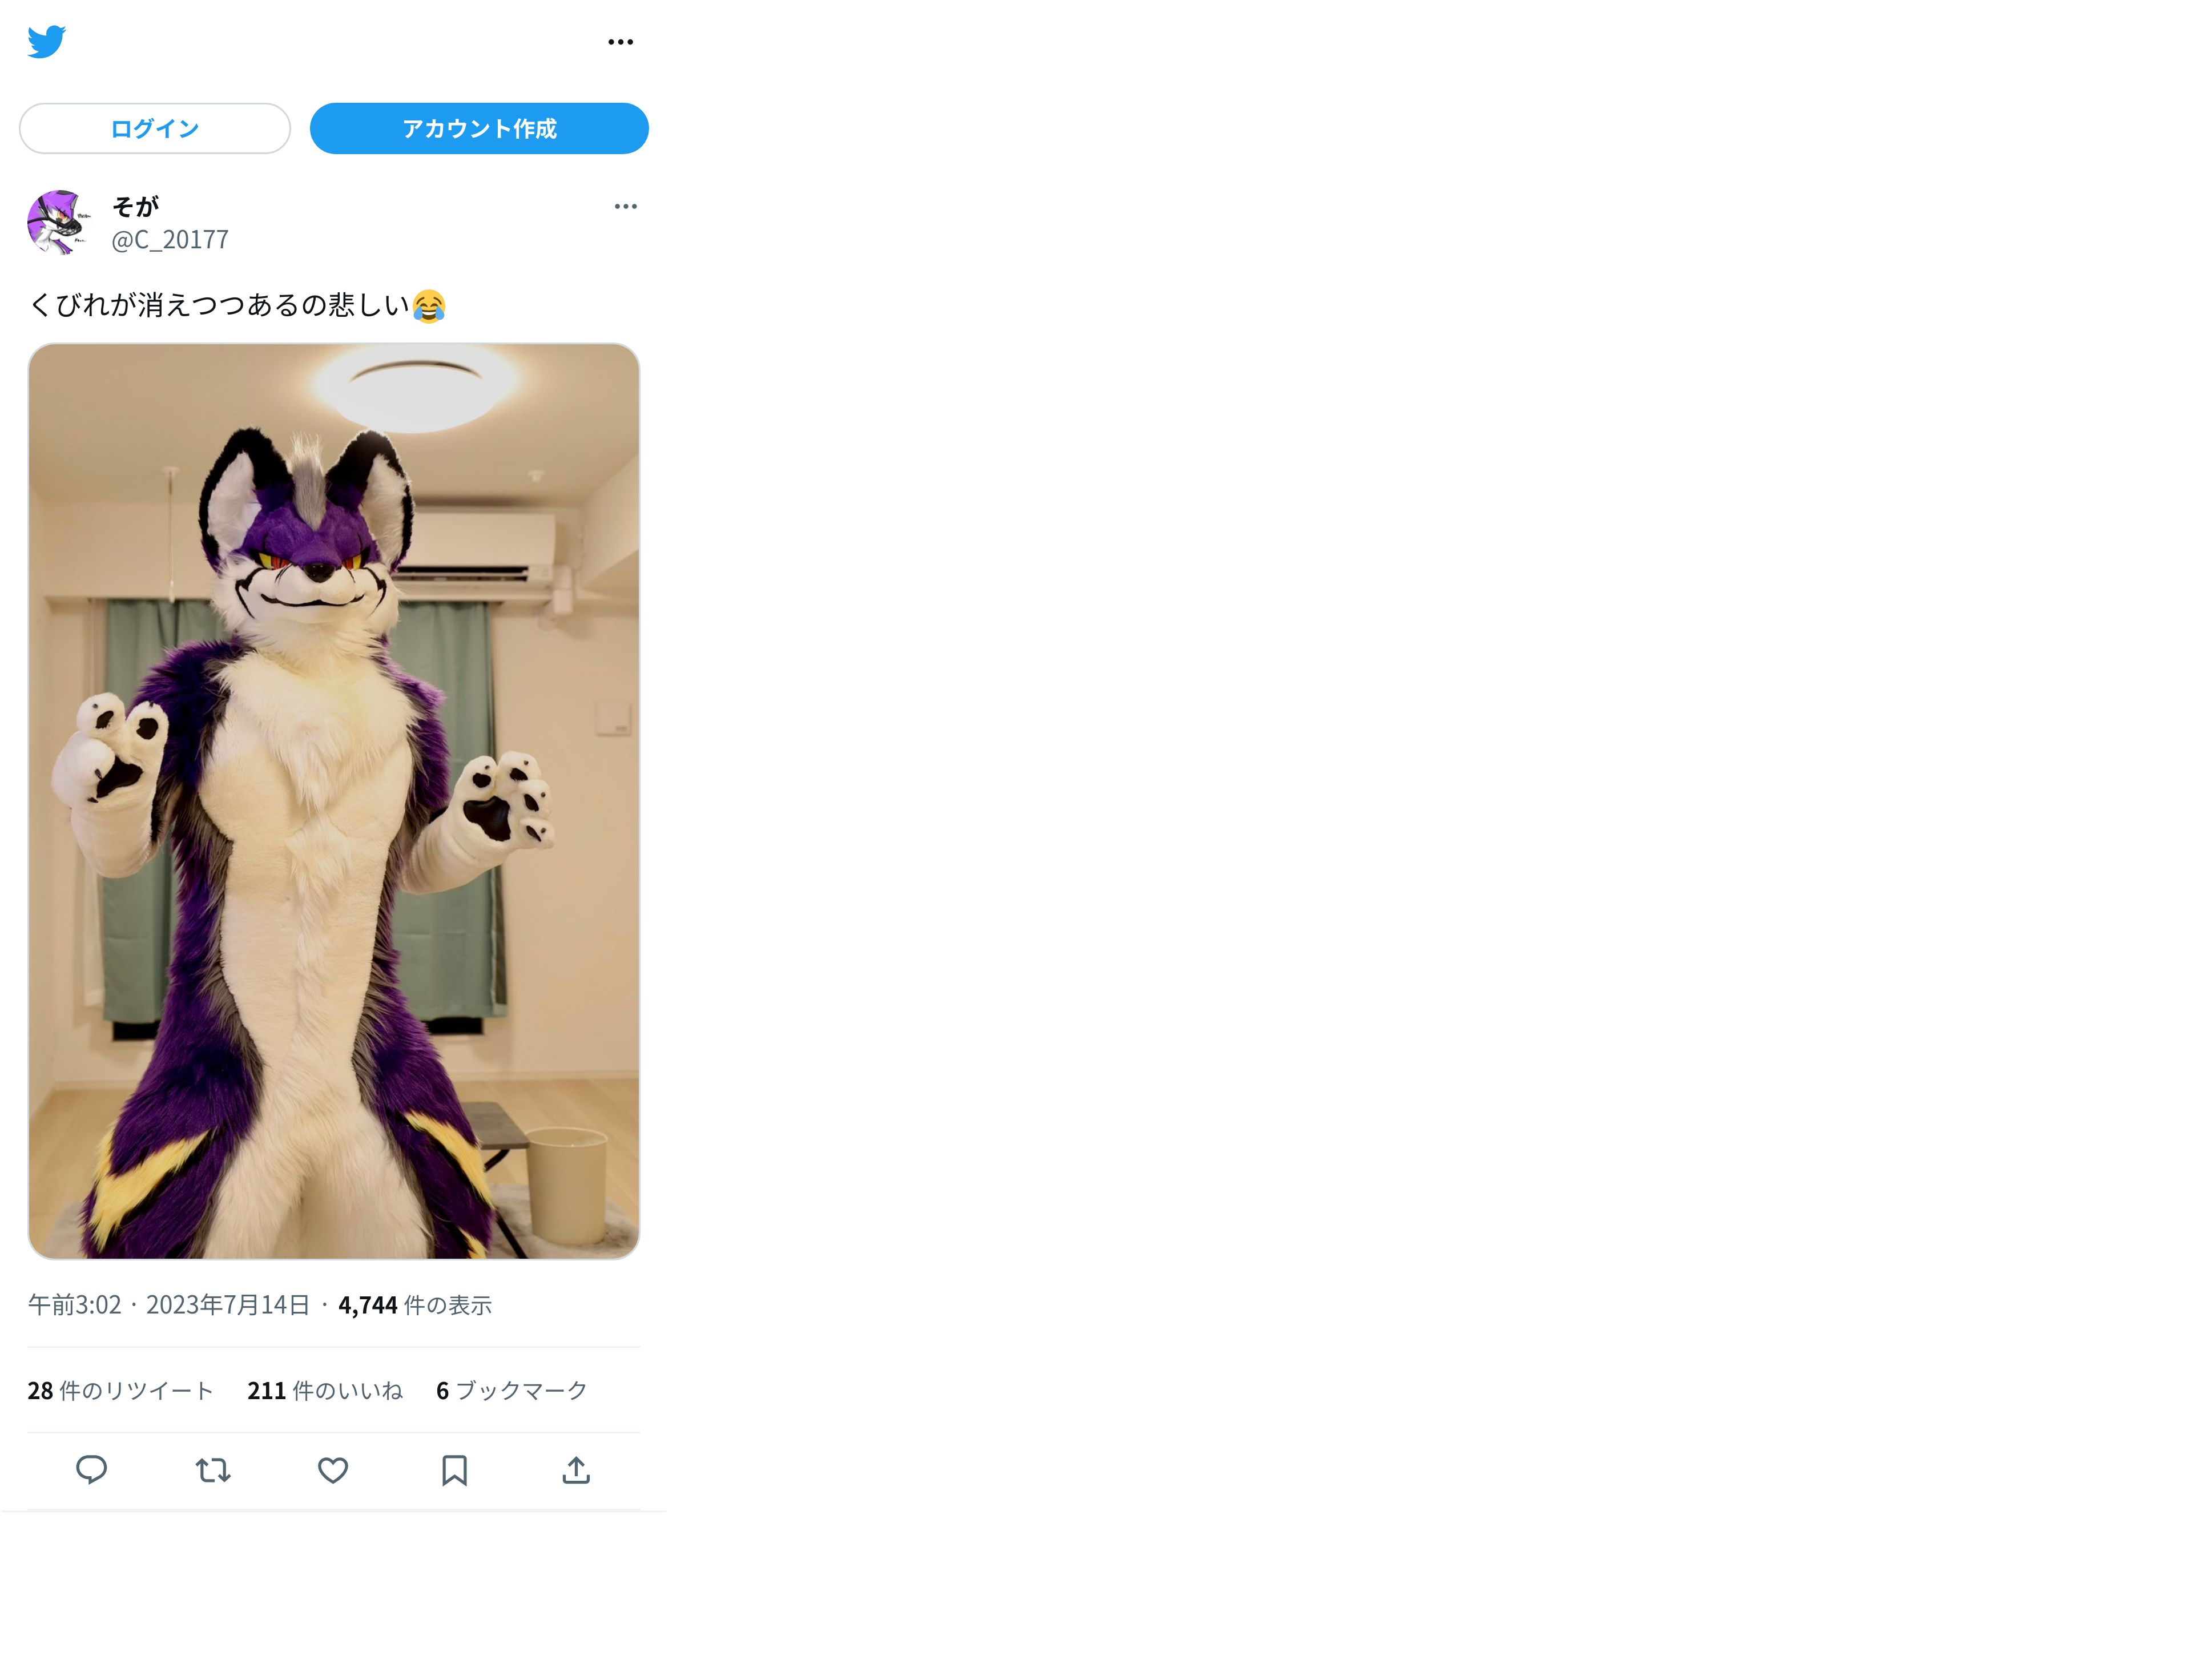Click the 午前3:02 2023年7月14日 timestamp
The width and height of the screenshot is (2199, 1680).
pos(169,1305)
